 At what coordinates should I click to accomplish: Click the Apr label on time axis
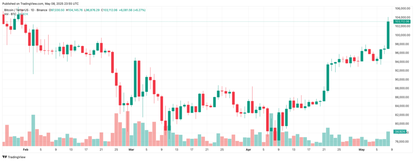(x=248, y=150)
